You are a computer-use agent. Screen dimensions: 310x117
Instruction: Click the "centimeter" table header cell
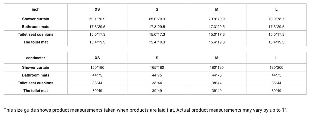pos(35,58)
